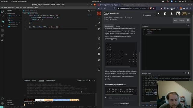Collapse the CODEWARS folder section
The width and height of the screenshot is (193, 108).
click(x=10, y=18)
